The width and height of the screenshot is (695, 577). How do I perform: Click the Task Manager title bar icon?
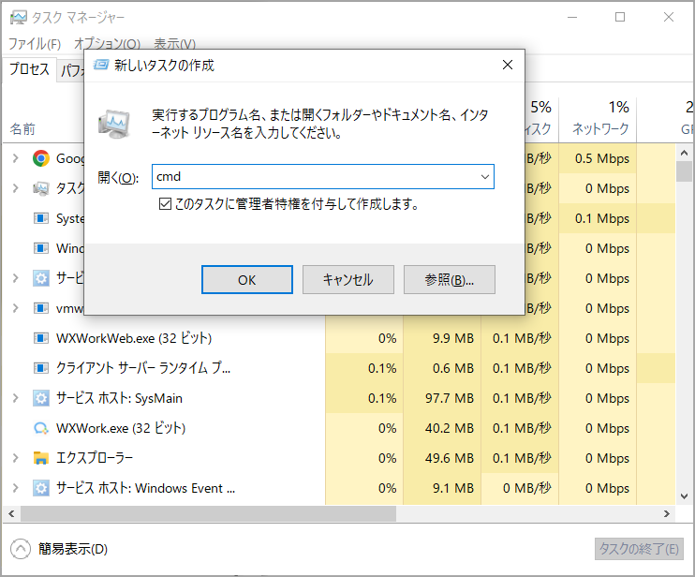(x=18, y=17)
